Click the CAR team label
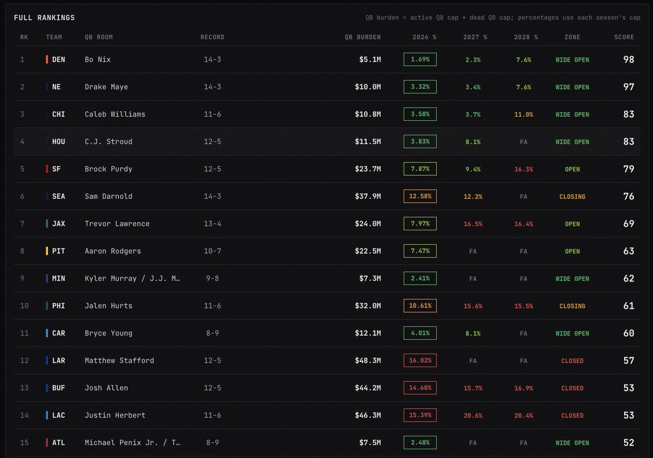 pyautogui.click(x=58, y=333)
